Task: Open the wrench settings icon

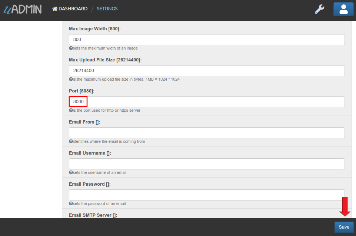Action: tap(319, 9)
